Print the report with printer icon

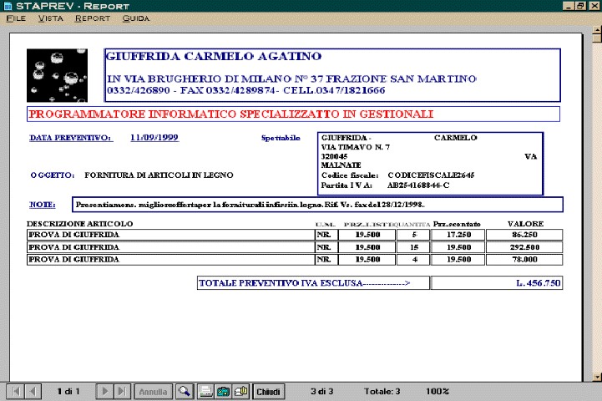pyautogui.click(x=206, y=391)
